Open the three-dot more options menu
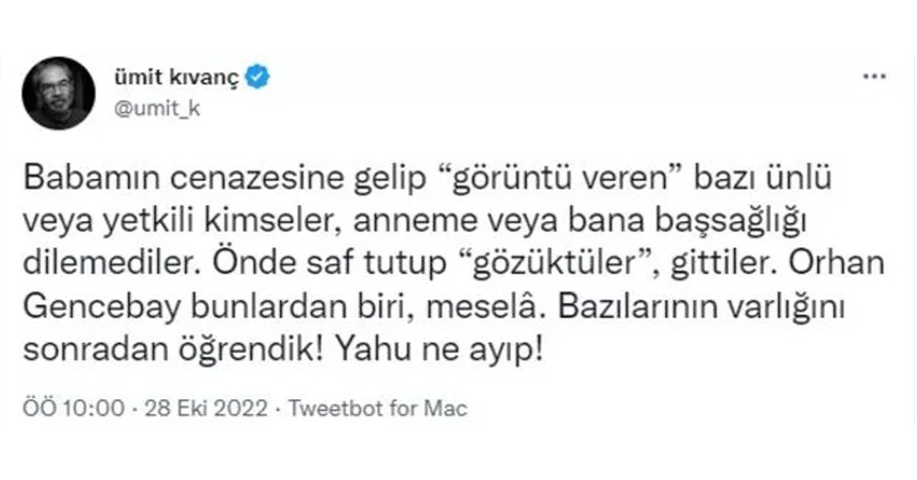 coord(873,77)
